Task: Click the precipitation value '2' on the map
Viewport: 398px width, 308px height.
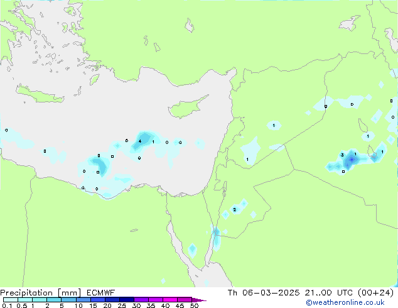Action: point(235,210)
